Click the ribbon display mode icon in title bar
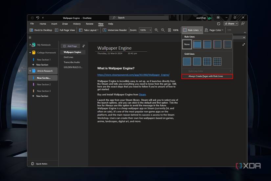 point(218,18)
